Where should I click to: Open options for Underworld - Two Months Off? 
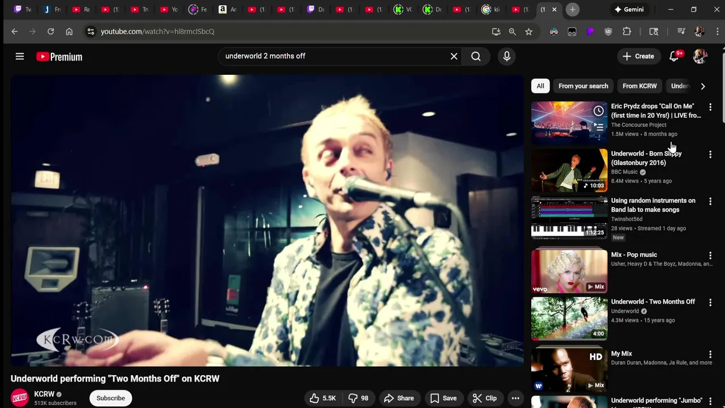[x=710, y=303]
